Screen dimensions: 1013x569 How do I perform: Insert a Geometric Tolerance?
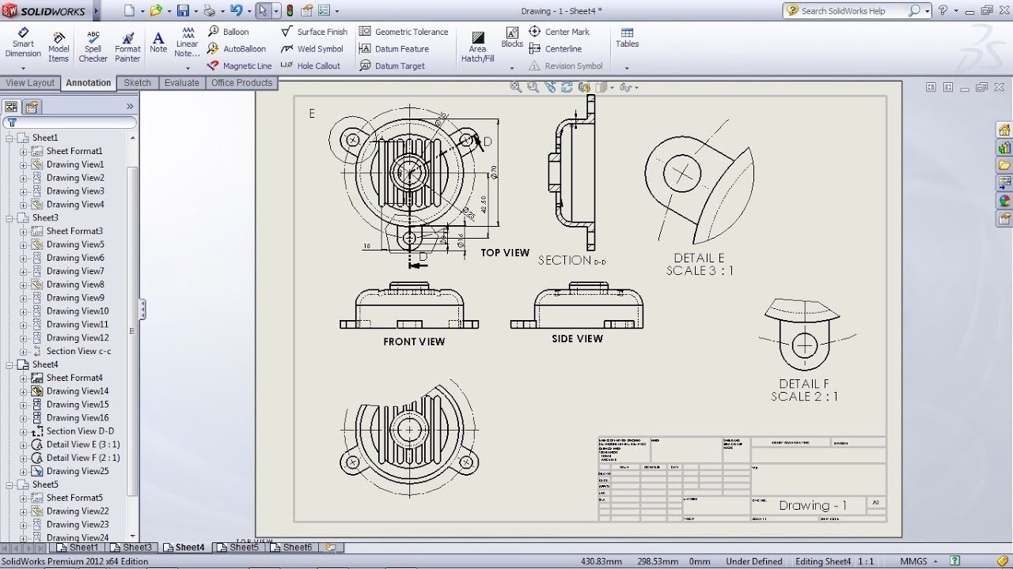tap(404, 32)
